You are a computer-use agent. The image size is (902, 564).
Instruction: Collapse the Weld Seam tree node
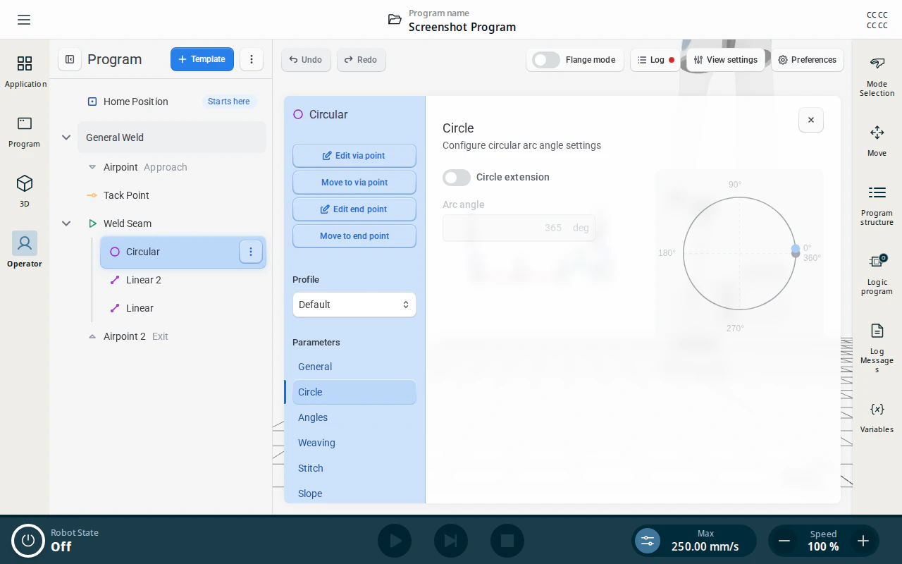tap(66, 223)
